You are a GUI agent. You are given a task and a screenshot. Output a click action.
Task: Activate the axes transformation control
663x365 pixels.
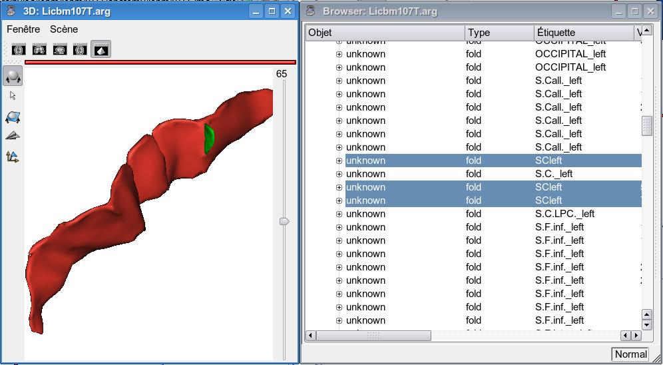[x=13, y=157]
